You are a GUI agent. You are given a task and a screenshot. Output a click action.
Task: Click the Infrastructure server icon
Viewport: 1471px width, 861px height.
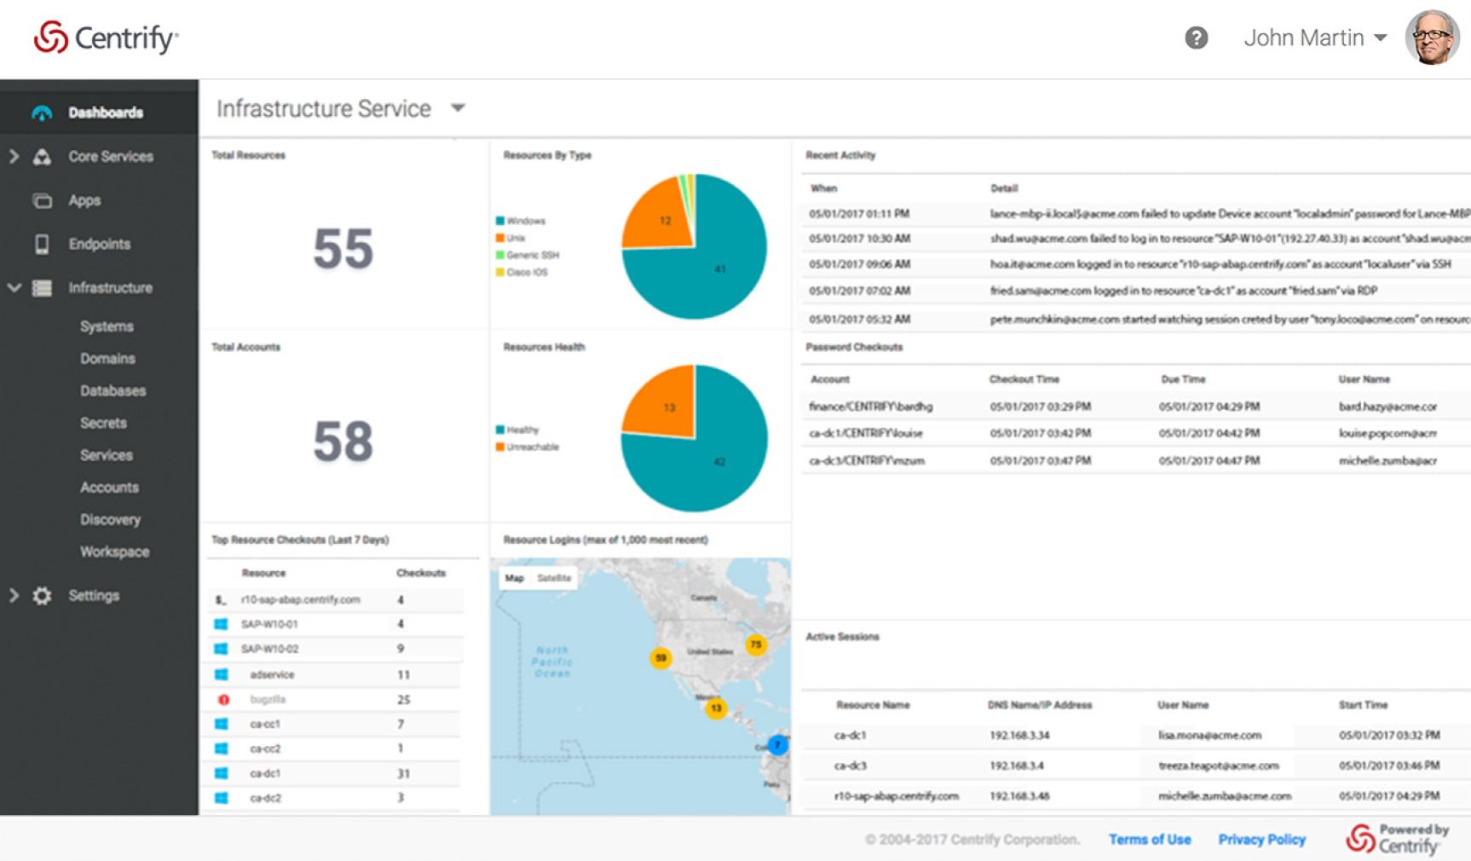(x=42, y=288)
